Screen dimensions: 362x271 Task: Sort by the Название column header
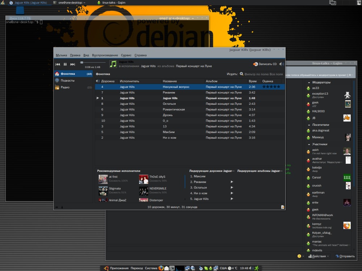183,81
